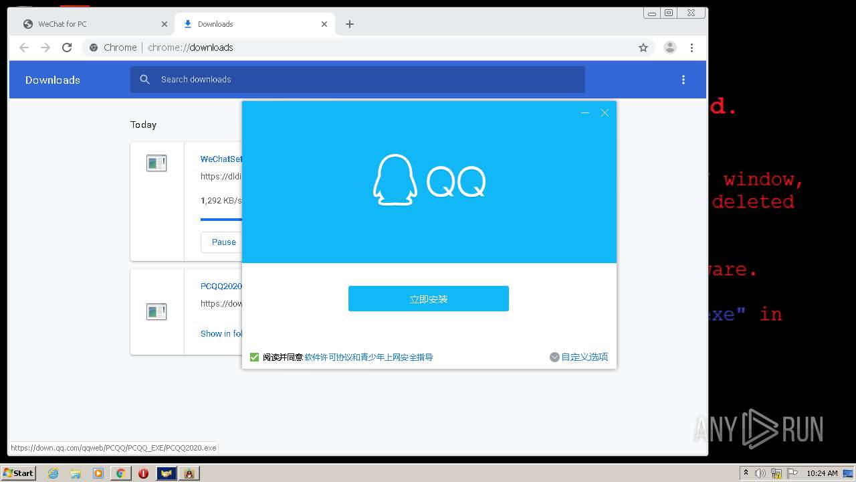Open Windows Media Player from the taskbar
856x482 pixels.
[98, 473]
